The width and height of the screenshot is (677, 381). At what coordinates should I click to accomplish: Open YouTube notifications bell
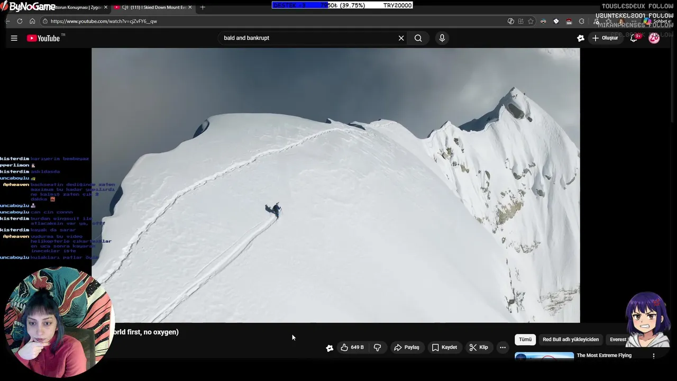click(634, 38)
